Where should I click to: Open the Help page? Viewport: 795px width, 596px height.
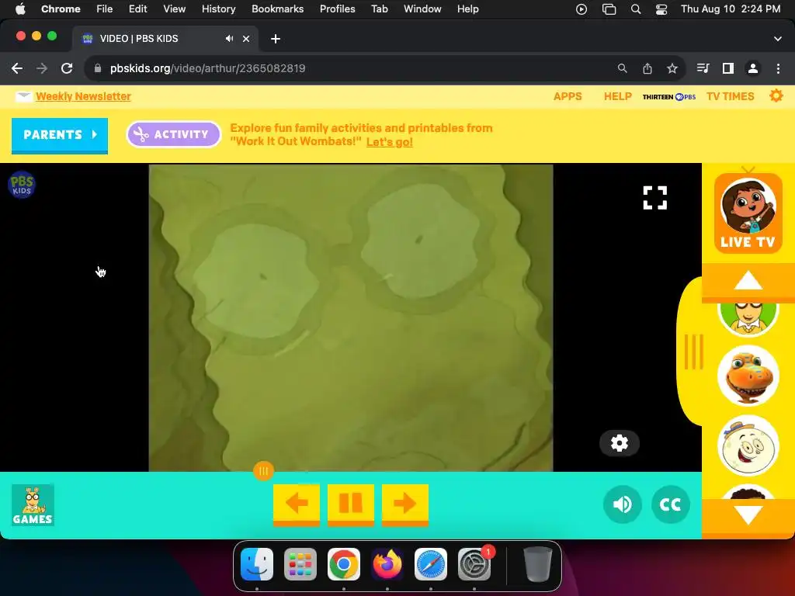[617, 96]
